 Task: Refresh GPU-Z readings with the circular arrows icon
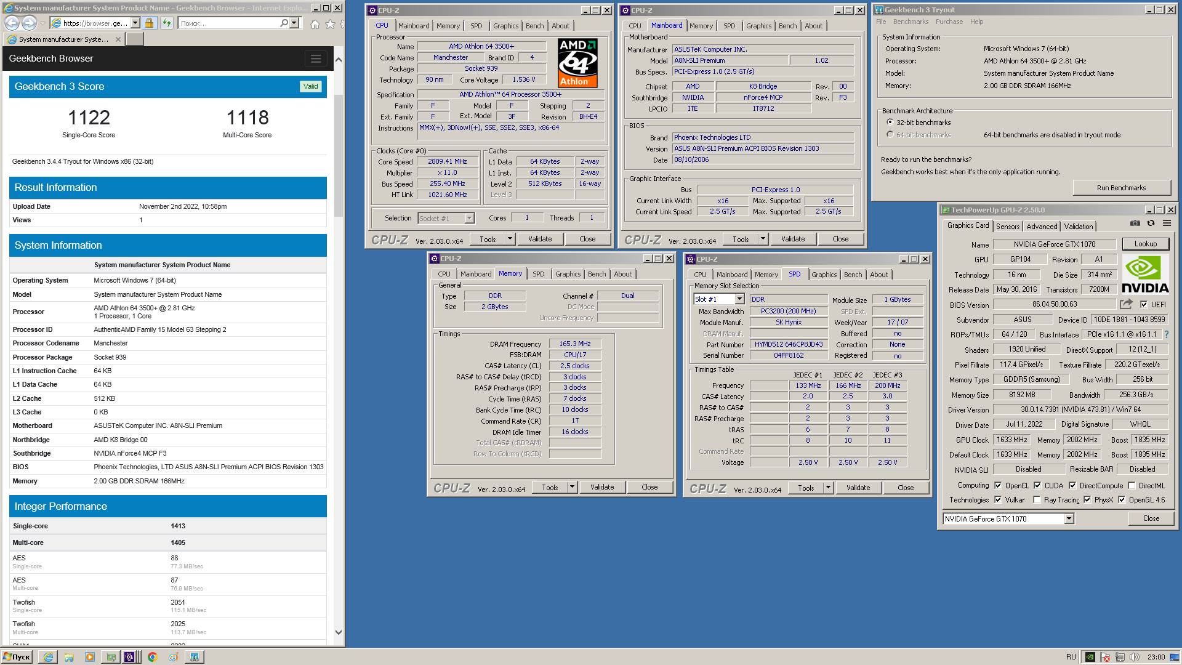[x=1151, y=224]
